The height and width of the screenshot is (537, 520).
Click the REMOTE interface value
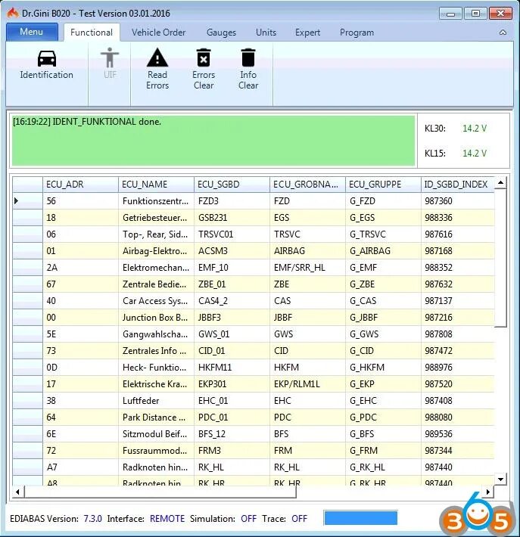coord(167,519)
